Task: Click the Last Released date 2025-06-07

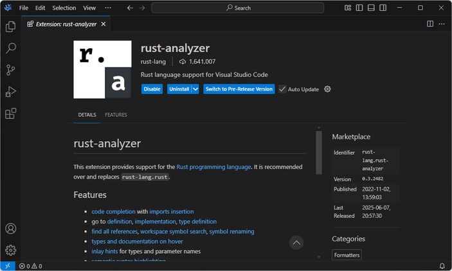Action: (x=376, y=212)
